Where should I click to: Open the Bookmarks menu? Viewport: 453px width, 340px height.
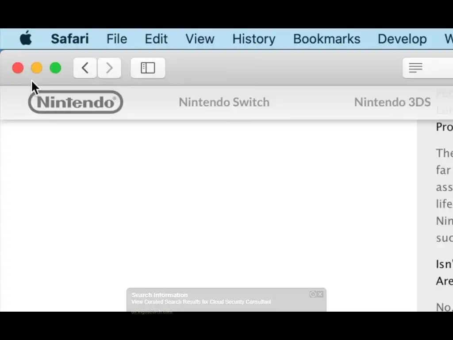coord(327,39)
